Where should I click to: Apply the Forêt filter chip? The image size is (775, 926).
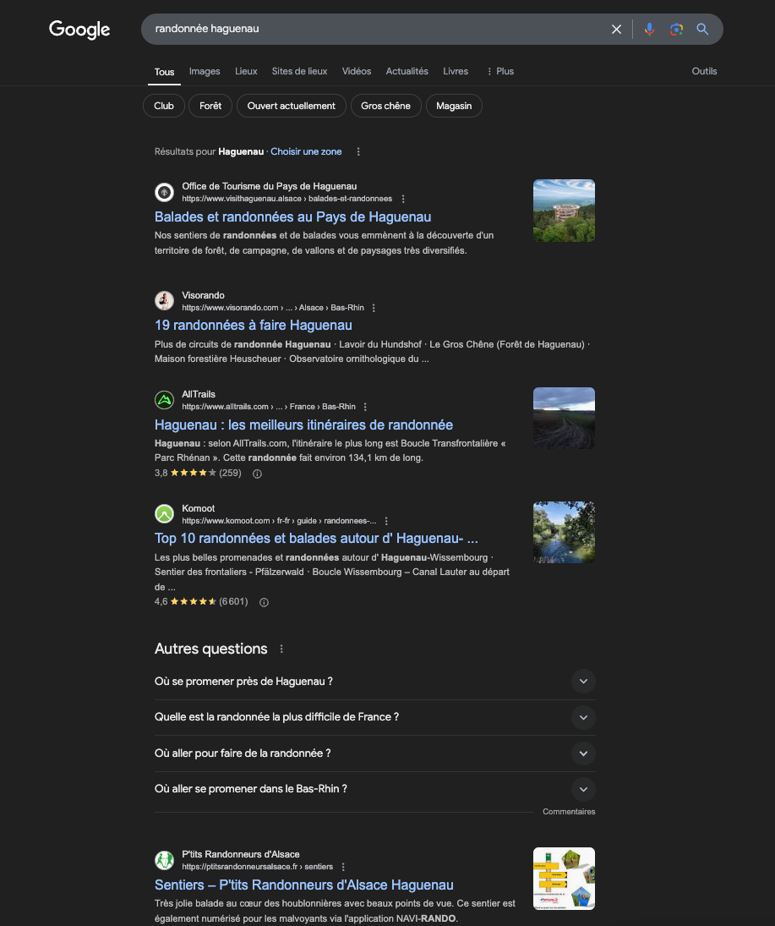(x=210, y=106)
